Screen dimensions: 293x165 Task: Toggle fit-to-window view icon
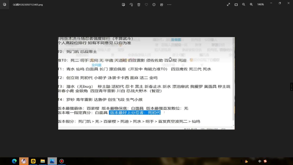pyautogui.click(x=236, y=5)
